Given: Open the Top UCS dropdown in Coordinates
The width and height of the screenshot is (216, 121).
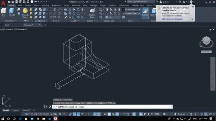Looking at the screenshot, I should [113, 17].
